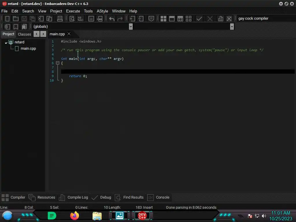Click the file explorer taskbar icon
The width and height of the screenshot is (296, 222).
click(97, 216)
